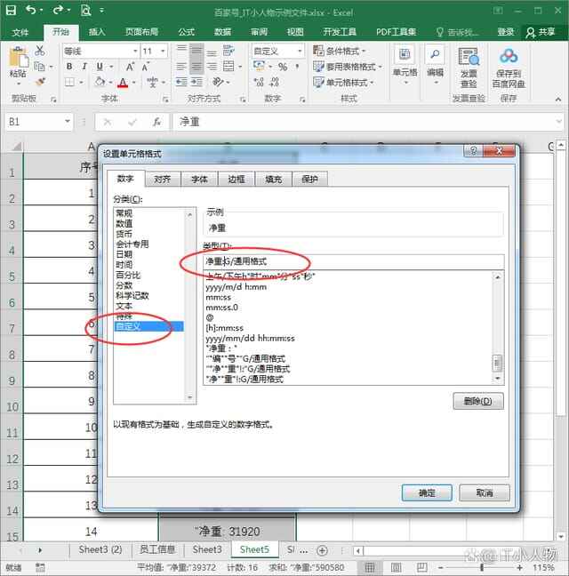This screenshot has width=569, height=576.
Task: Click the 类型 format code input field
Action: pyautogui.click(x=353, y=261)
